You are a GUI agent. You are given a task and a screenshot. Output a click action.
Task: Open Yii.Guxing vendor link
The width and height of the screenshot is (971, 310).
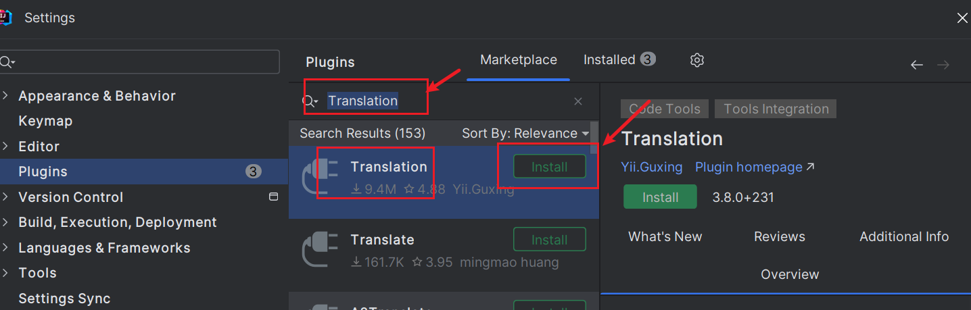(x=652, y=167)
